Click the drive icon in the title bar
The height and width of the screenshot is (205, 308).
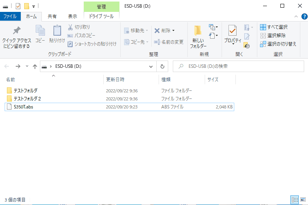(5, 7)
